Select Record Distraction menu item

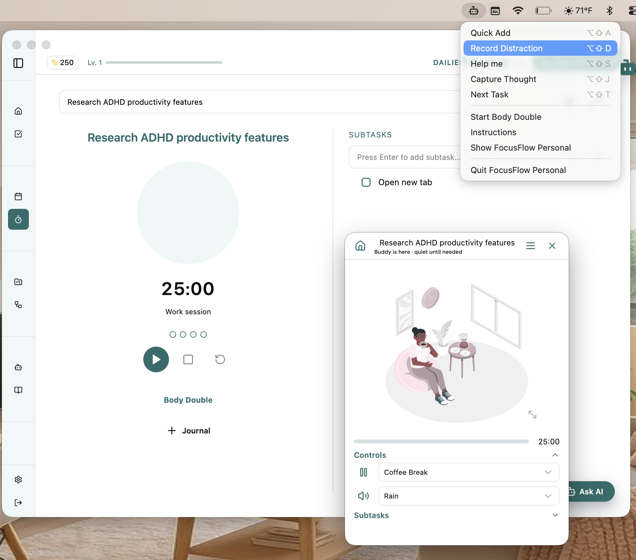[540, 48]
